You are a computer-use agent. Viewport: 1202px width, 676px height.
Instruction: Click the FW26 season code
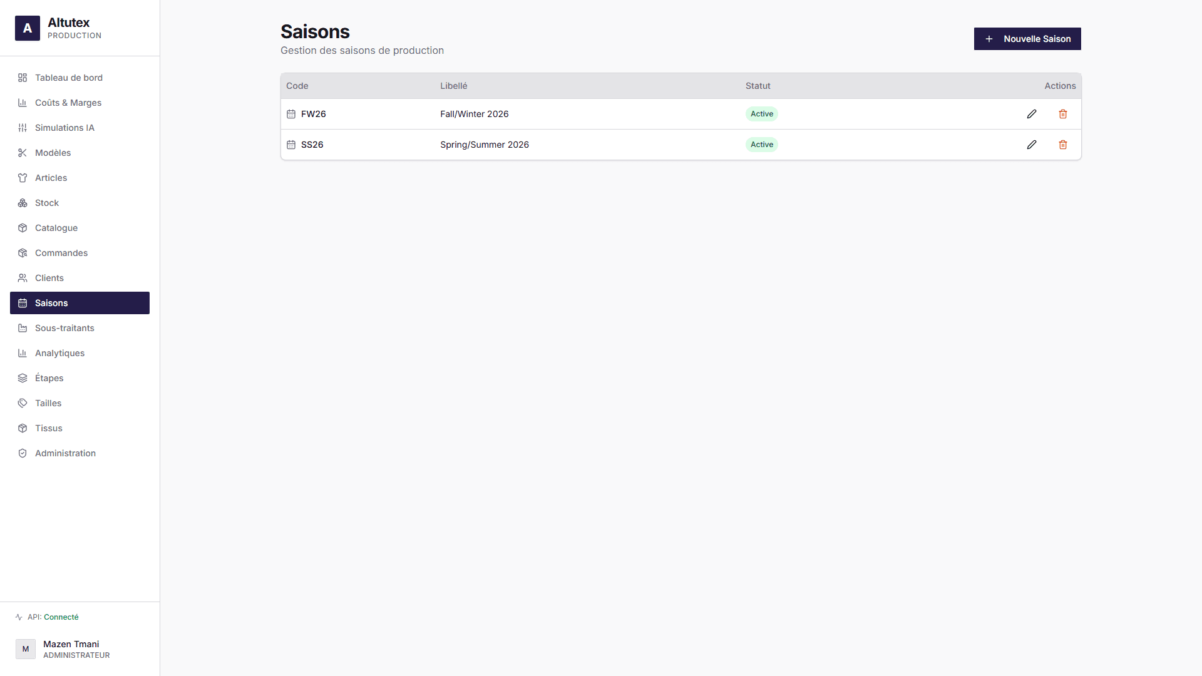click(x=313, y=114)
